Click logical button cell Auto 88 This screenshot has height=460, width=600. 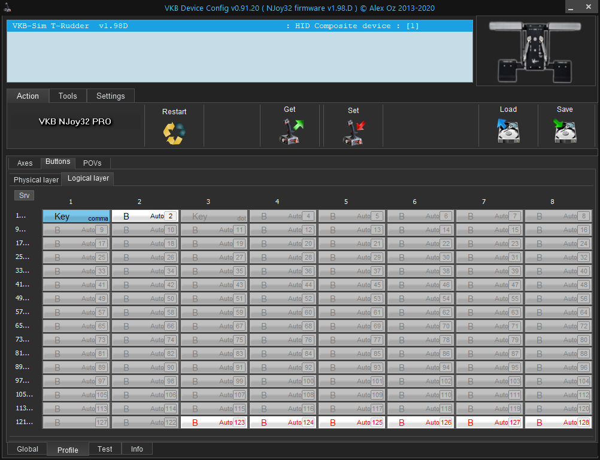pyautogui.click(x=558, y=354)
